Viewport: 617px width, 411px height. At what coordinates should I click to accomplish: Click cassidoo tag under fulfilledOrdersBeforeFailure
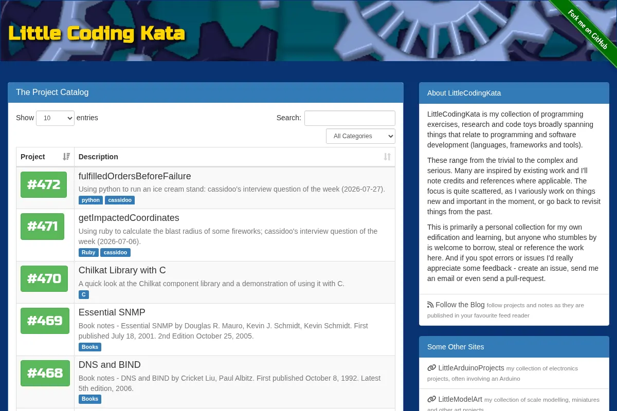pos(120,200)
